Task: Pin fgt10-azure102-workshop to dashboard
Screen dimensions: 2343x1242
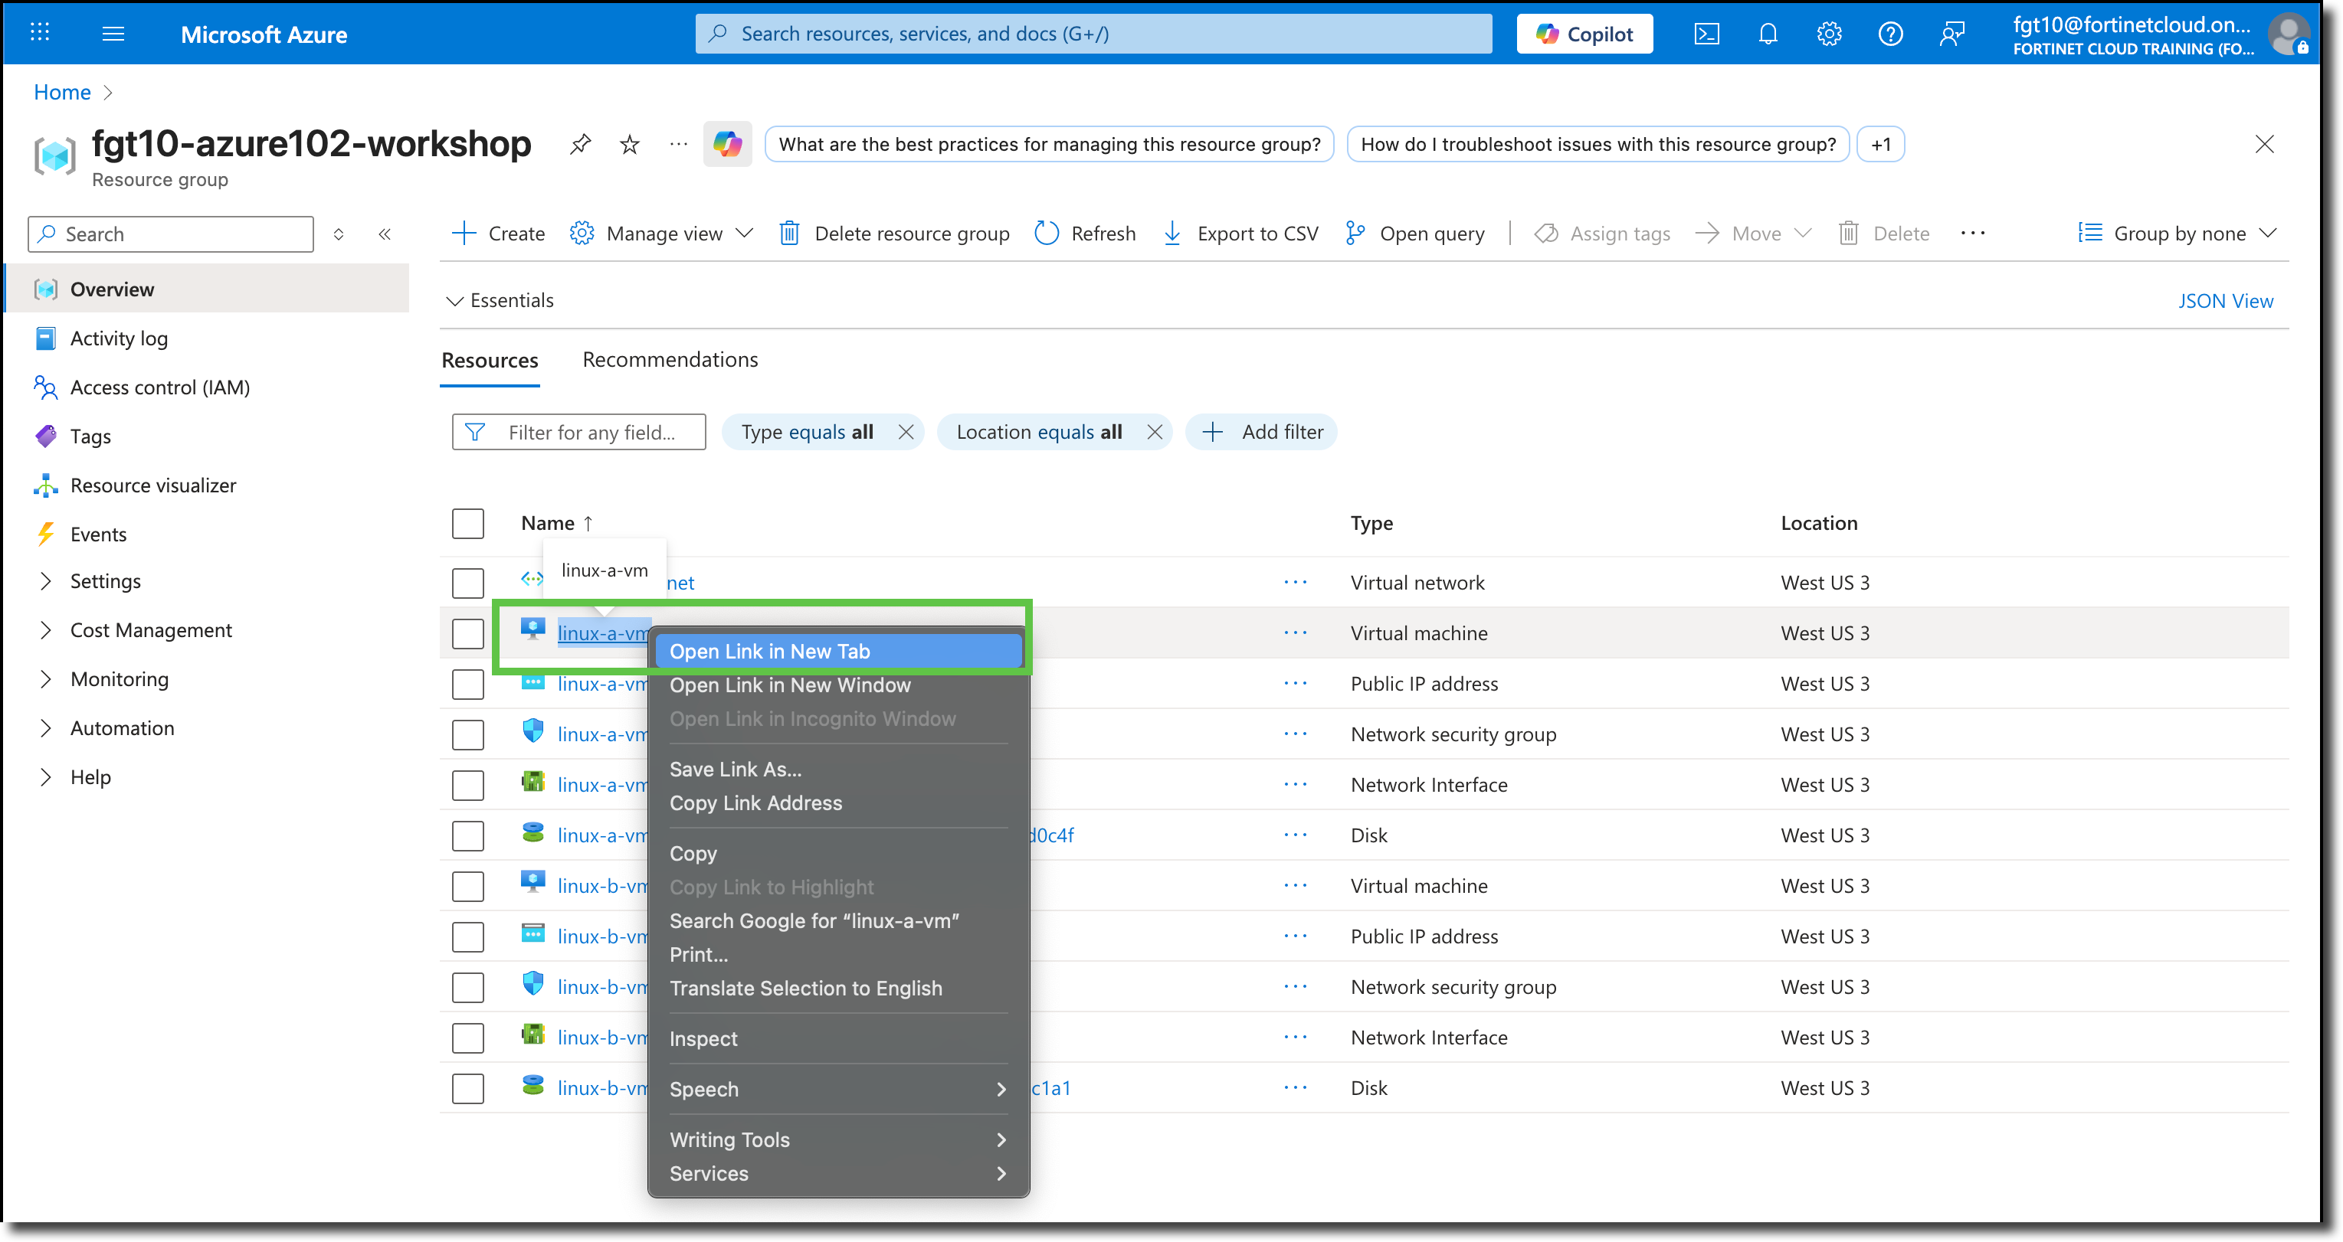Action: pyautogui.click(x=580, y=144)
